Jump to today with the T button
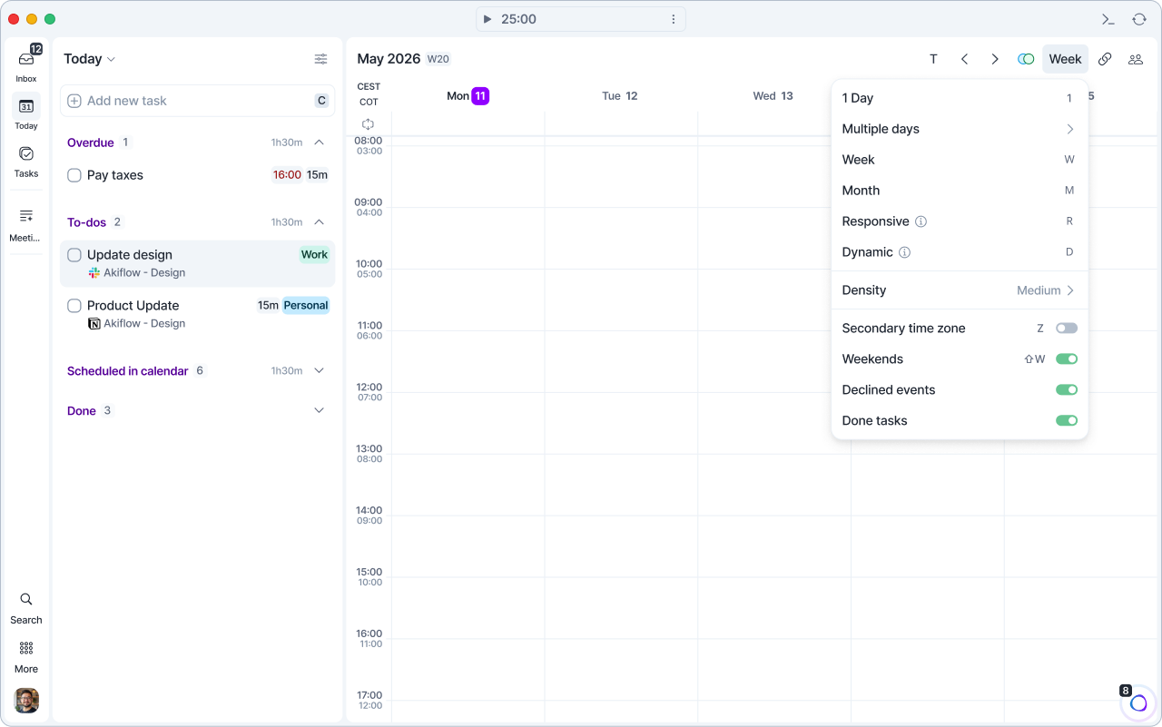Viewport: 1162px width, 727px height. click(933, 59)
